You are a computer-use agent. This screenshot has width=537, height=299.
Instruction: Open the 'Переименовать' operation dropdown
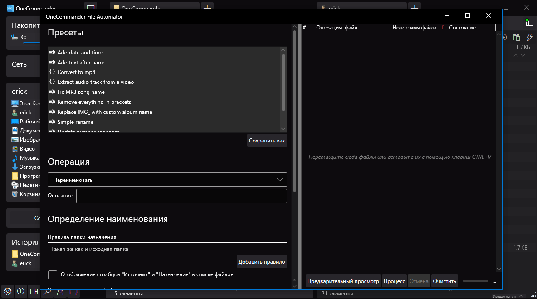coord(167,180)
